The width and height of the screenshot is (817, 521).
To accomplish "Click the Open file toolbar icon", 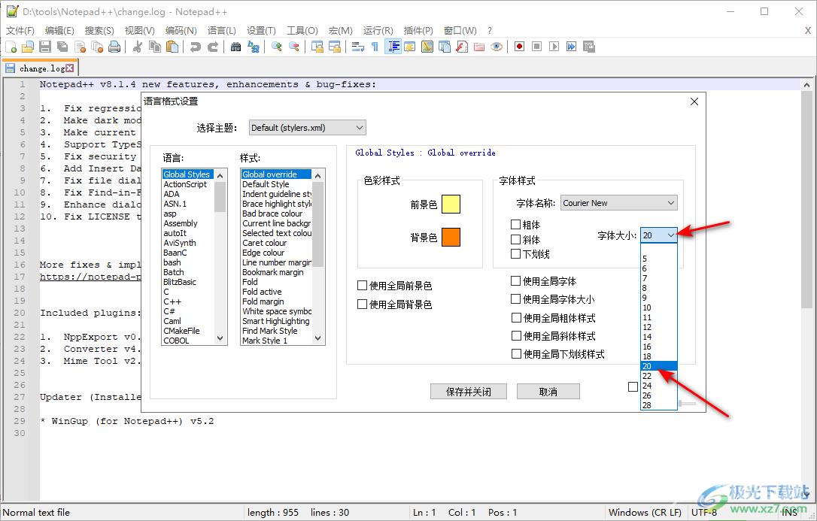I will coord(28,47).
